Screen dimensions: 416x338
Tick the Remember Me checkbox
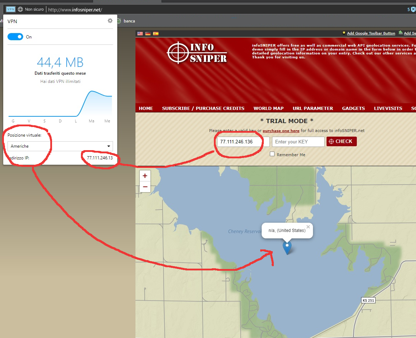(272, 154)
